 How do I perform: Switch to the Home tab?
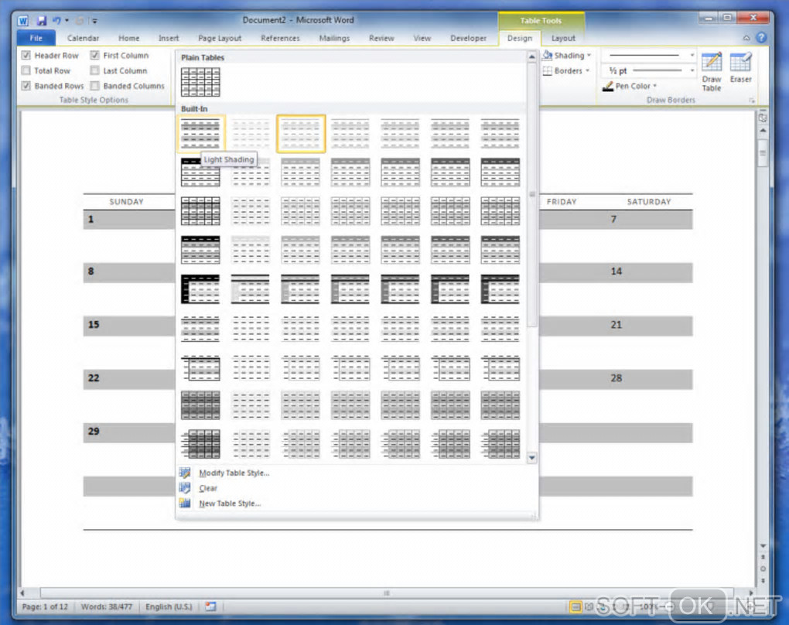tap(129, 38)
